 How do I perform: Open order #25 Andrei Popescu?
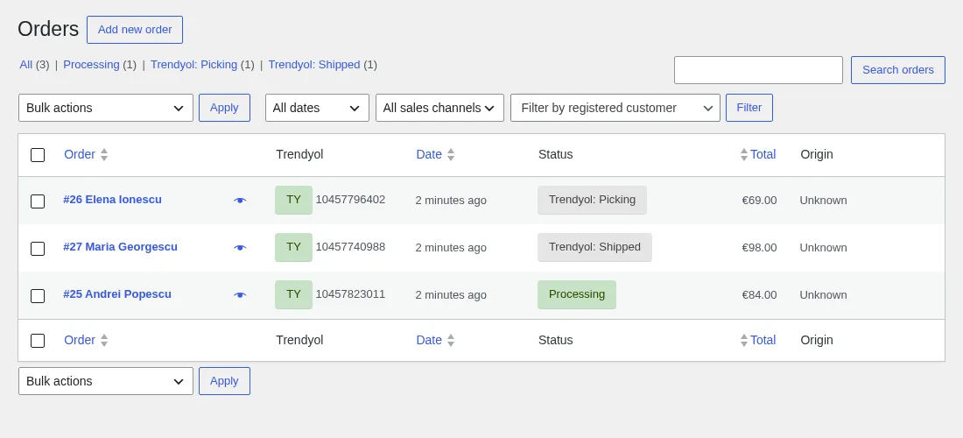(x=117, y=294)
